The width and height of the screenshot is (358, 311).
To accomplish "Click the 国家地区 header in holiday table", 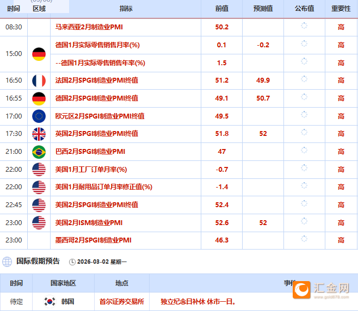I will (x=63, y=283).
